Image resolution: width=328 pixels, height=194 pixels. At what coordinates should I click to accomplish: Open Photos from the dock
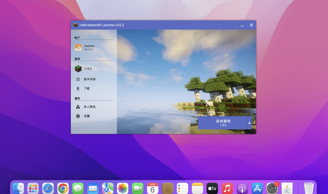click(x=123, y=188)
